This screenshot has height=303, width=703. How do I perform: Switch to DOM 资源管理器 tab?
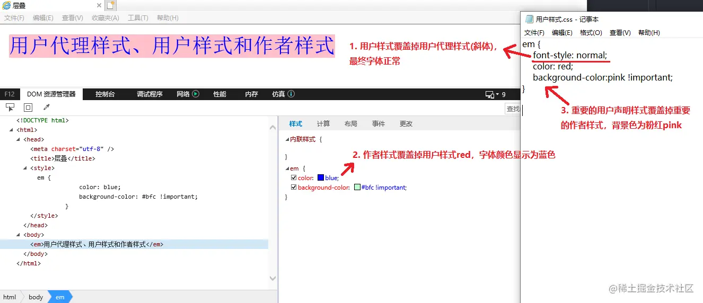click(x=51, y=94)
